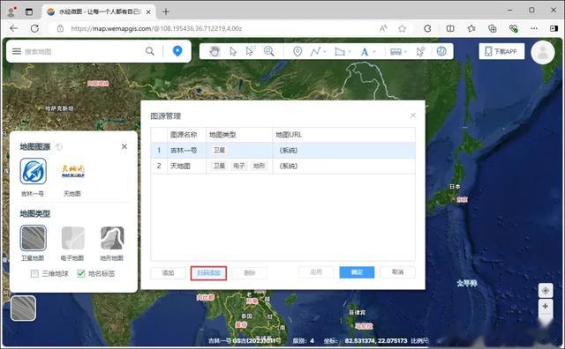Open dropdown arrow beside polyline tool
This screenshot has width=565, height=349.
[x=325, y=52]
